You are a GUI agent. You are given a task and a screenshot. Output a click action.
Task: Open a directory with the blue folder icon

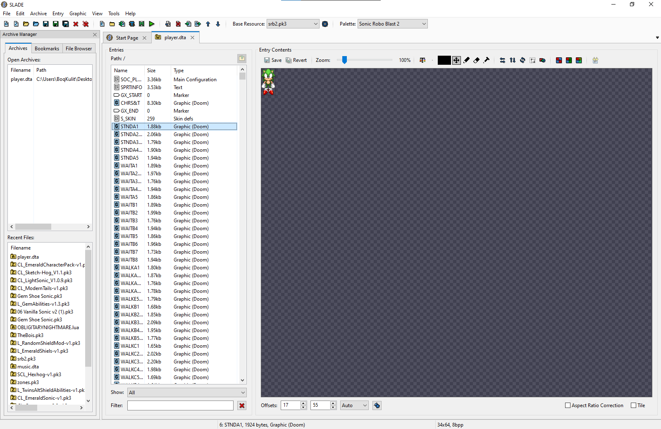tap(36, 24)
